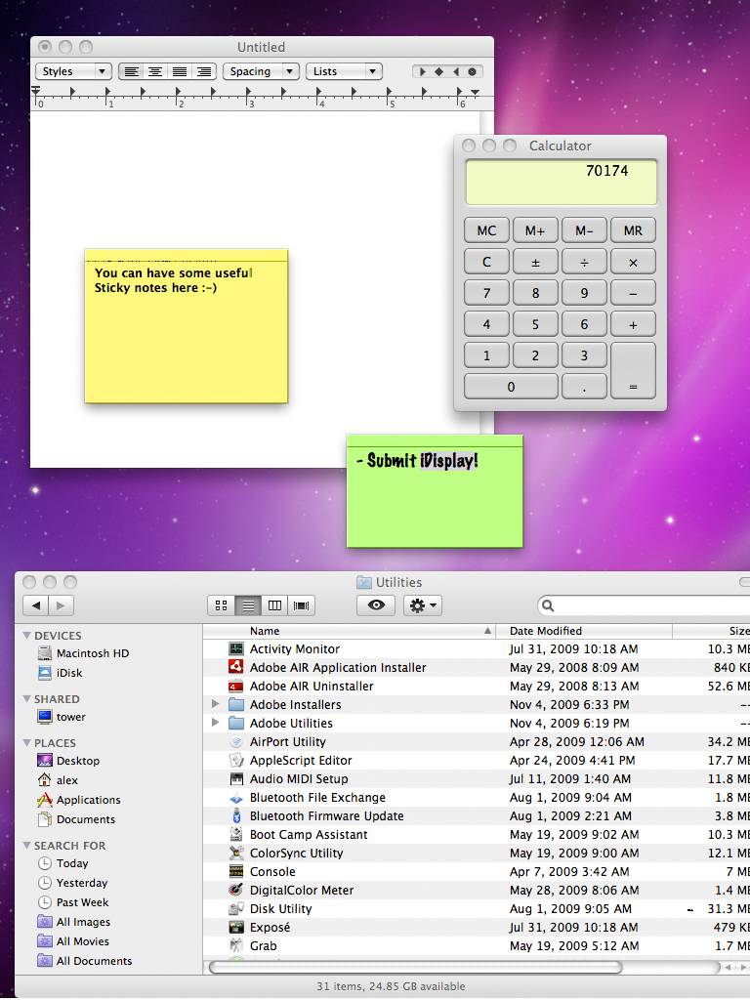
Task: Sort Finder list by Name column
Action: coord(350,631)
